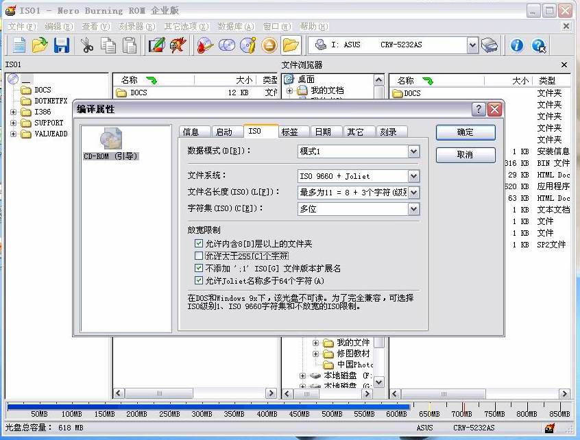This screenshot has width=580, height=440.
Task: Click the 取消 button
Action: coord(466,155)
